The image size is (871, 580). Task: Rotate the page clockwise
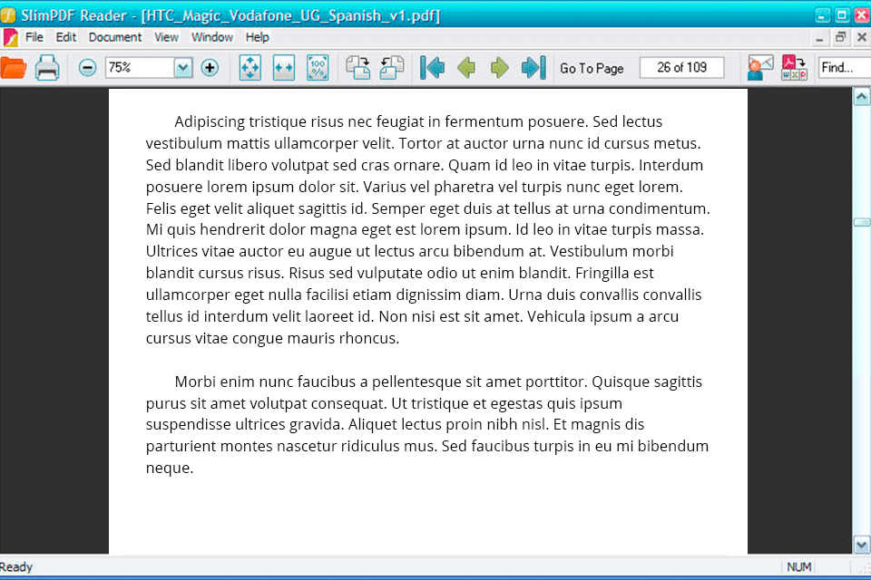[x=357, y=68]
